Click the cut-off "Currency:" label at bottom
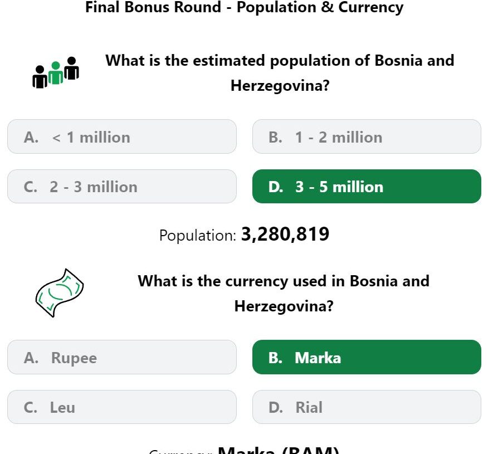 coord(180,452)
